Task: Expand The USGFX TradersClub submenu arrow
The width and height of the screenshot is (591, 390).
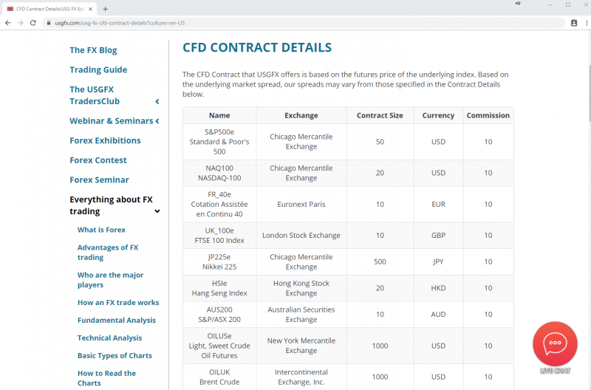Action: pos(157,101)
